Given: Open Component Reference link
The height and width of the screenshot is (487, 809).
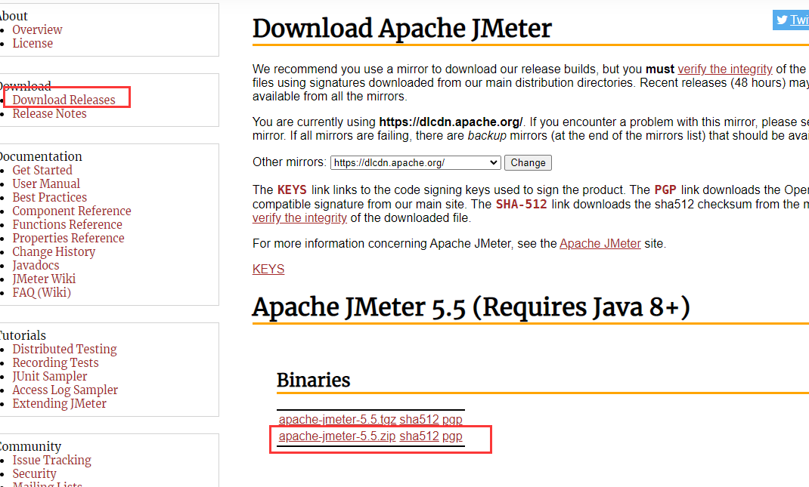Looking at the screenshot, I should click(72, 211).
